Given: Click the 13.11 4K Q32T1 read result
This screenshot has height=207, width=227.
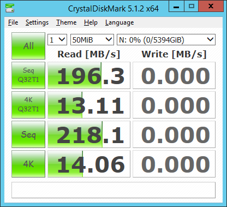Looking at the screenshot, I should 89,105.
